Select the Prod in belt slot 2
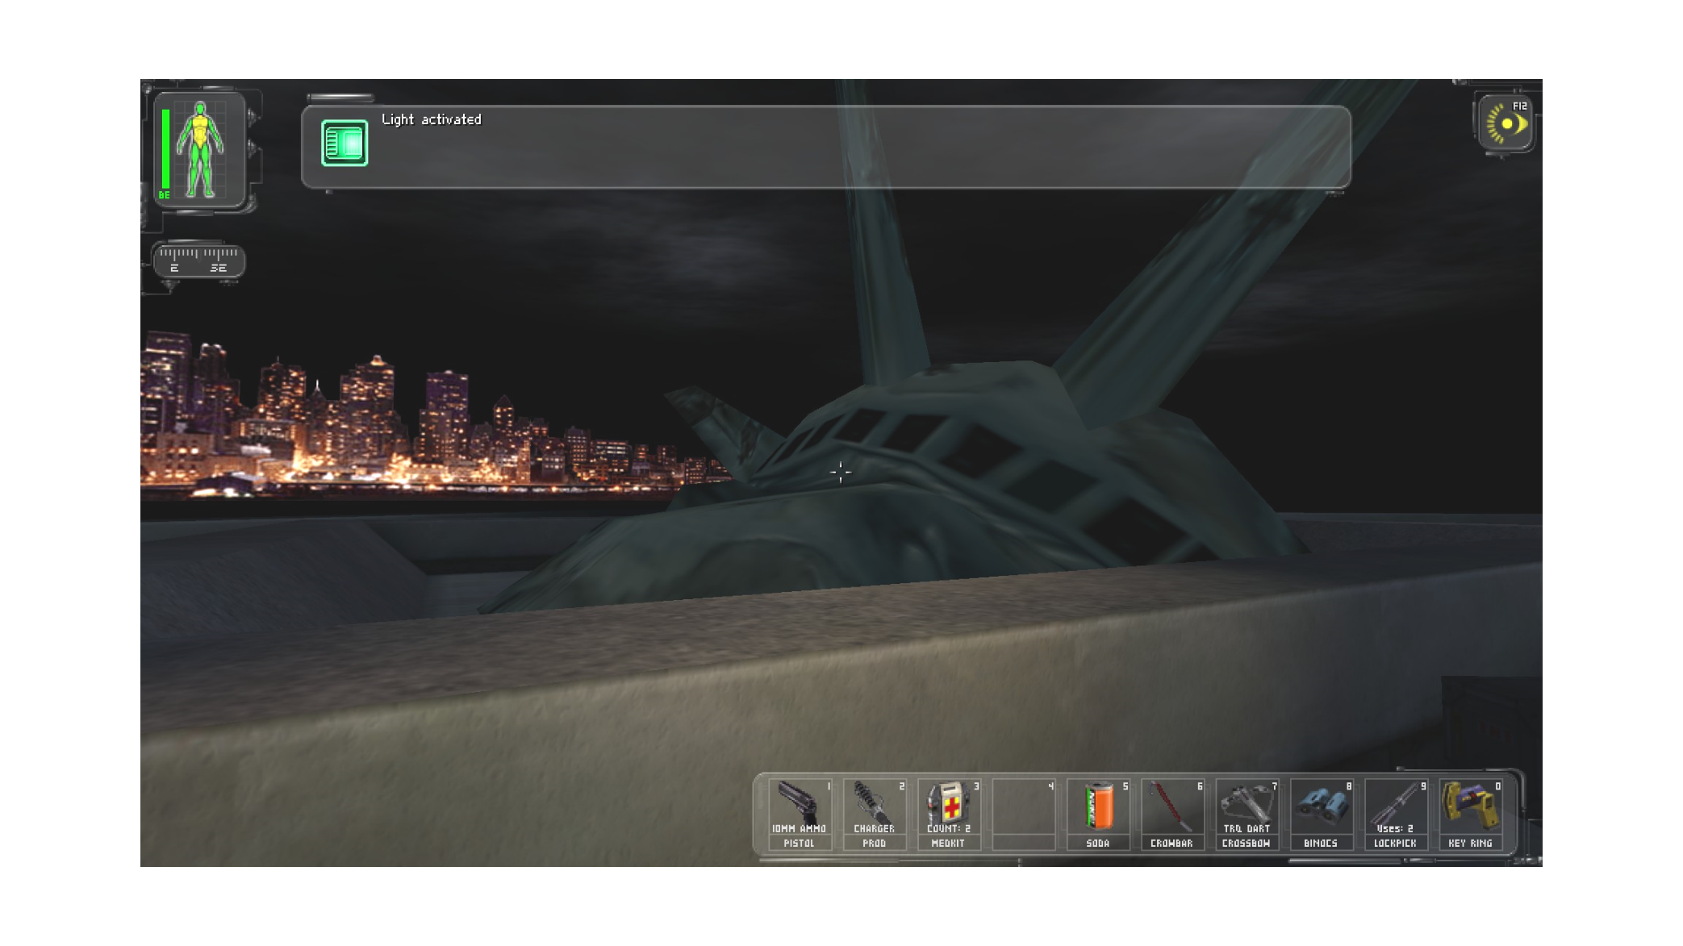 (874, 814)
